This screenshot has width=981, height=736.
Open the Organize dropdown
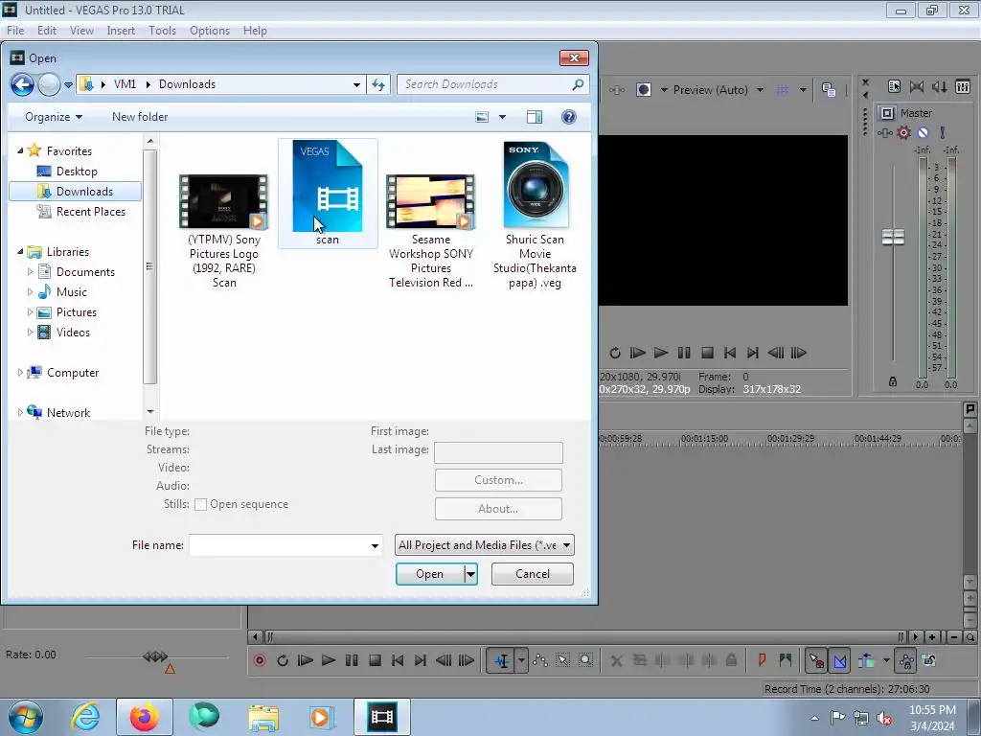point(54,117)
